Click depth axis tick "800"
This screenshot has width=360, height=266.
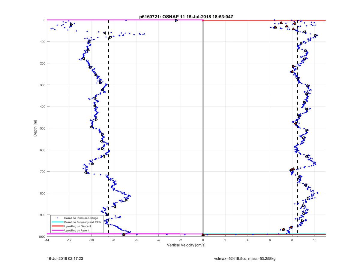(x=42, y=193)
